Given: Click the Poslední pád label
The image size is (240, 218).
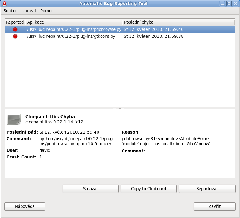Looking at the screenshot, I should (22, 132).
